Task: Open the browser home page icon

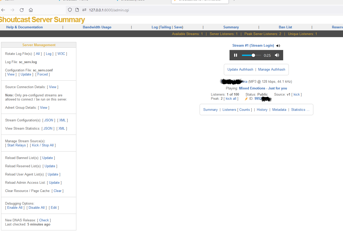Action: pyautogui.click(x=31, y=10)
